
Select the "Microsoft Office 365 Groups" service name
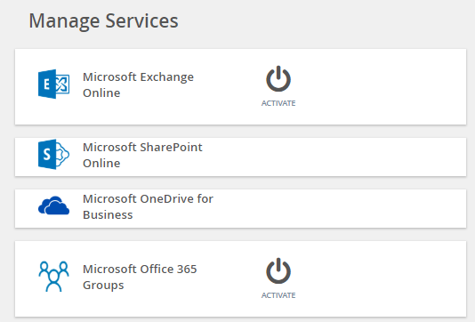pyautogui.click(x=140, y=277)
